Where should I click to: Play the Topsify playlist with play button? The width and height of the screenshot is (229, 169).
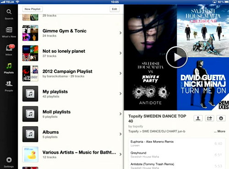click(177, 57)
